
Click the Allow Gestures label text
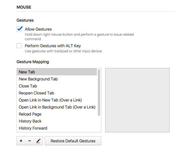(38, 29)
